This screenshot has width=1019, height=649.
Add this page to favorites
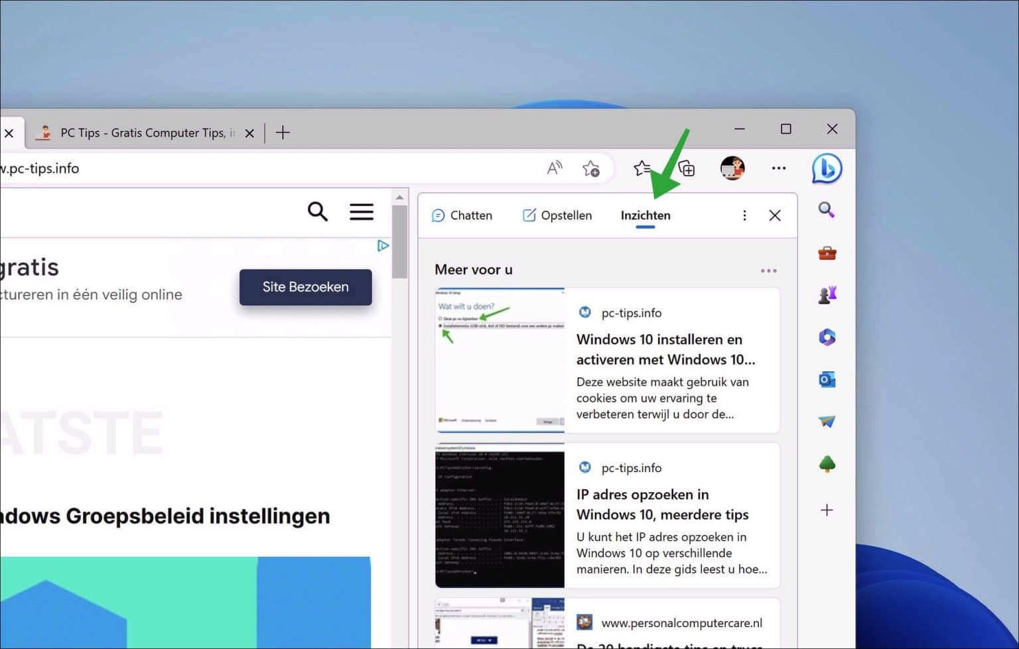tap(591, 168)
